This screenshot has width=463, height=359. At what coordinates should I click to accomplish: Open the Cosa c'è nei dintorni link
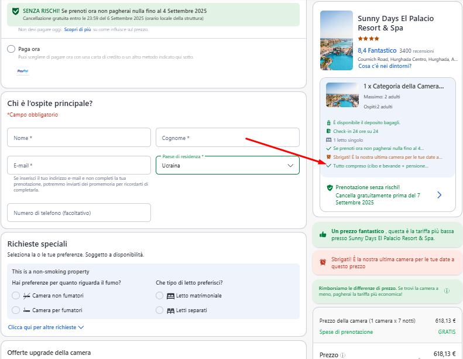tap(385, 66)
